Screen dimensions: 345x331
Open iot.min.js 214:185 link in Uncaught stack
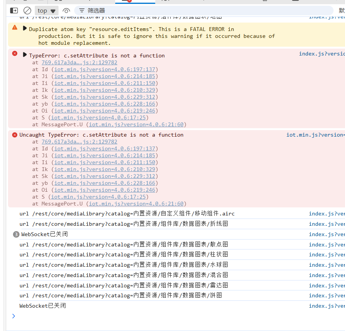[105, 156]
